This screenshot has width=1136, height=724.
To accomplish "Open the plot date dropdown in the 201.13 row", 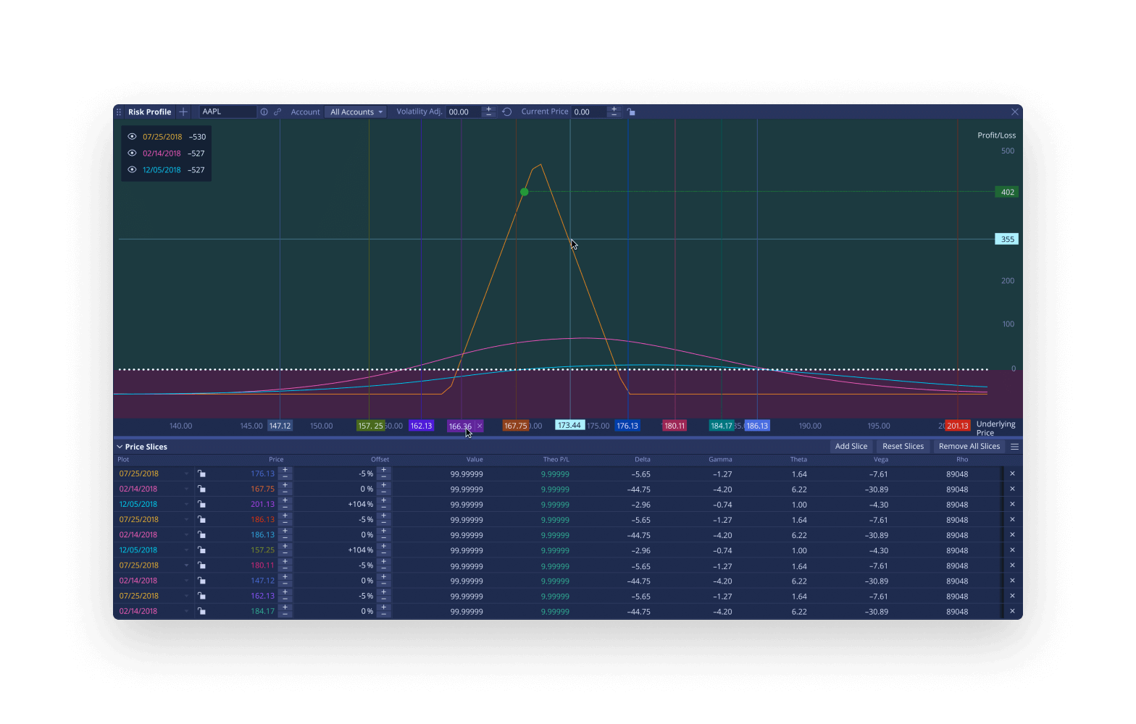I will click(x=186, y=505).
